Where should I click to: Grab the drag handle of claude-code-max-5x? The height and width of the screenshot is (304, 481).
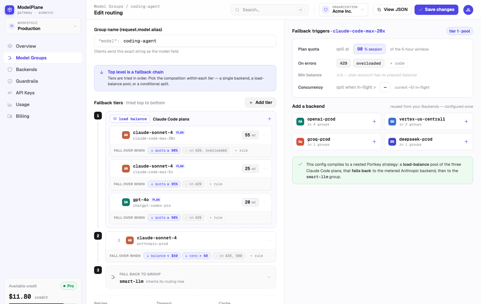116,168
